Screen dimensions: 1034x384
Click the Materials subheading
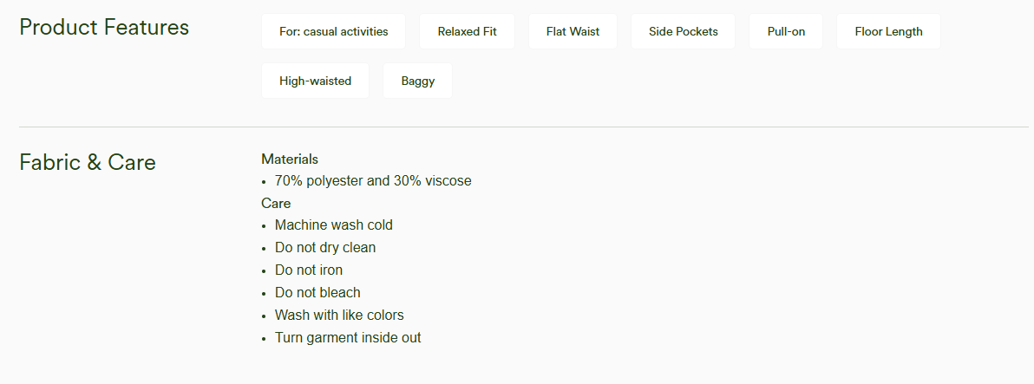point(290,159)
